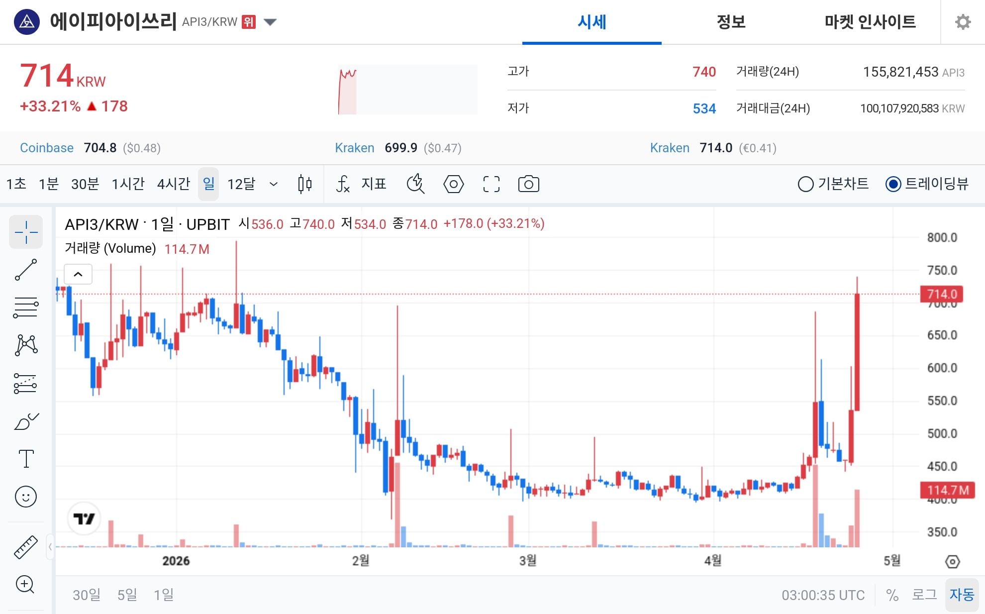Switch to the 정보 tab
This screenshot has width=985, height=614.
pyautogui.click(x=730, y=22)
